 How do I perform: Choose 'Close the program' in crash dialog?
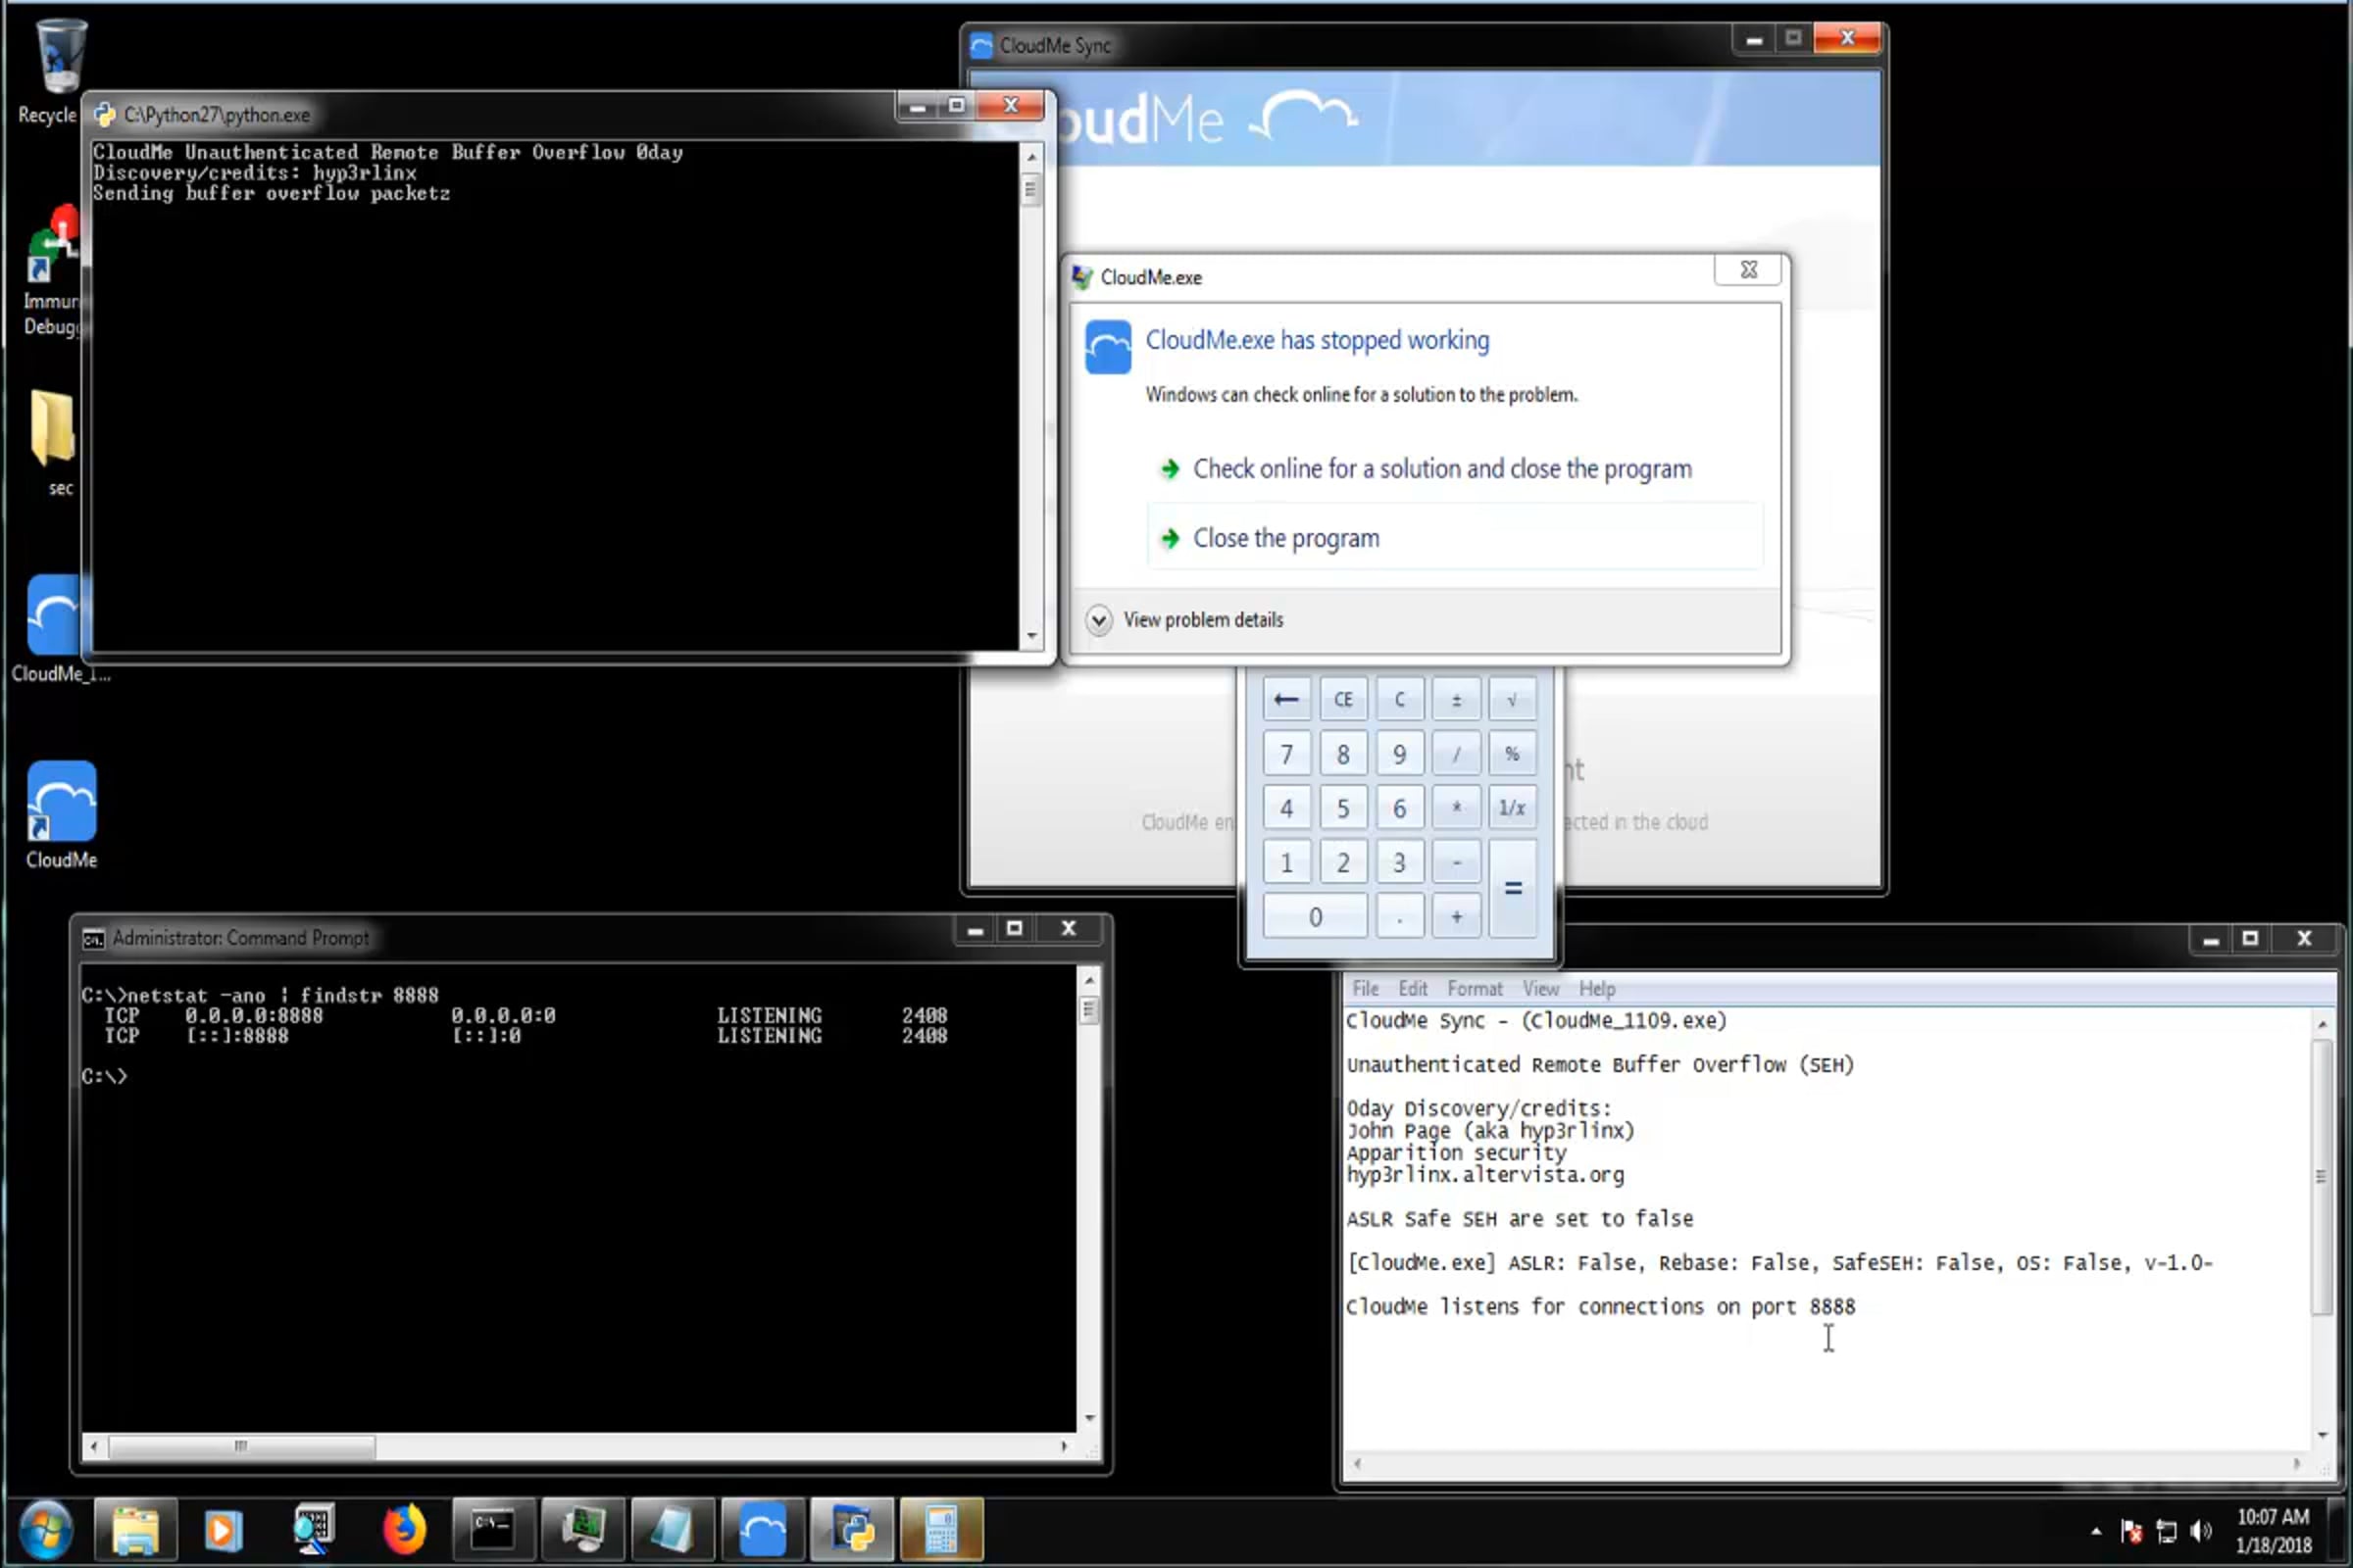(1455, 538)
